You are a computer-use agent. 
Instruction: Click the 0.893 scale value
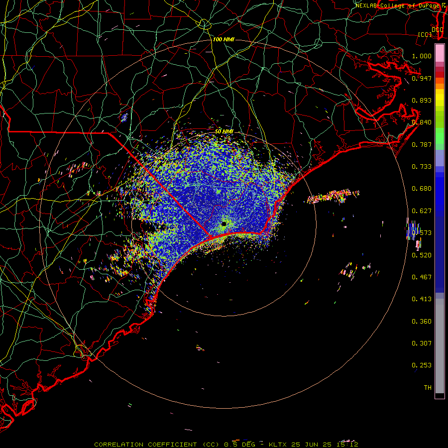click(422, 100)
